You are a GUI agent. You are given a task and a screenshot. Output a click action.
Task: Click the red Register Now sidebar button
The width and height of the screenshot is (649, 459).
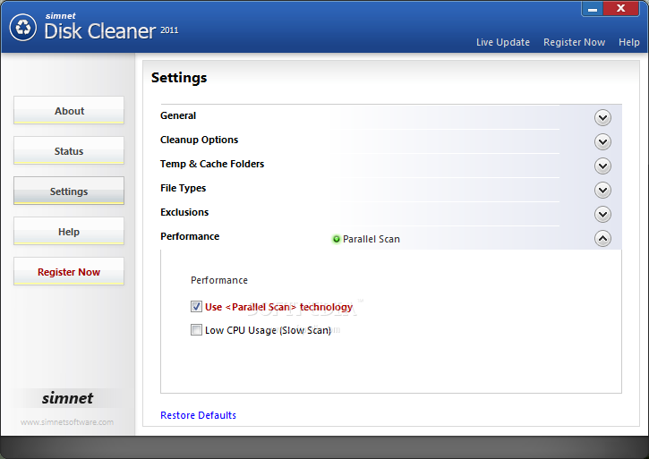(69, 271)
